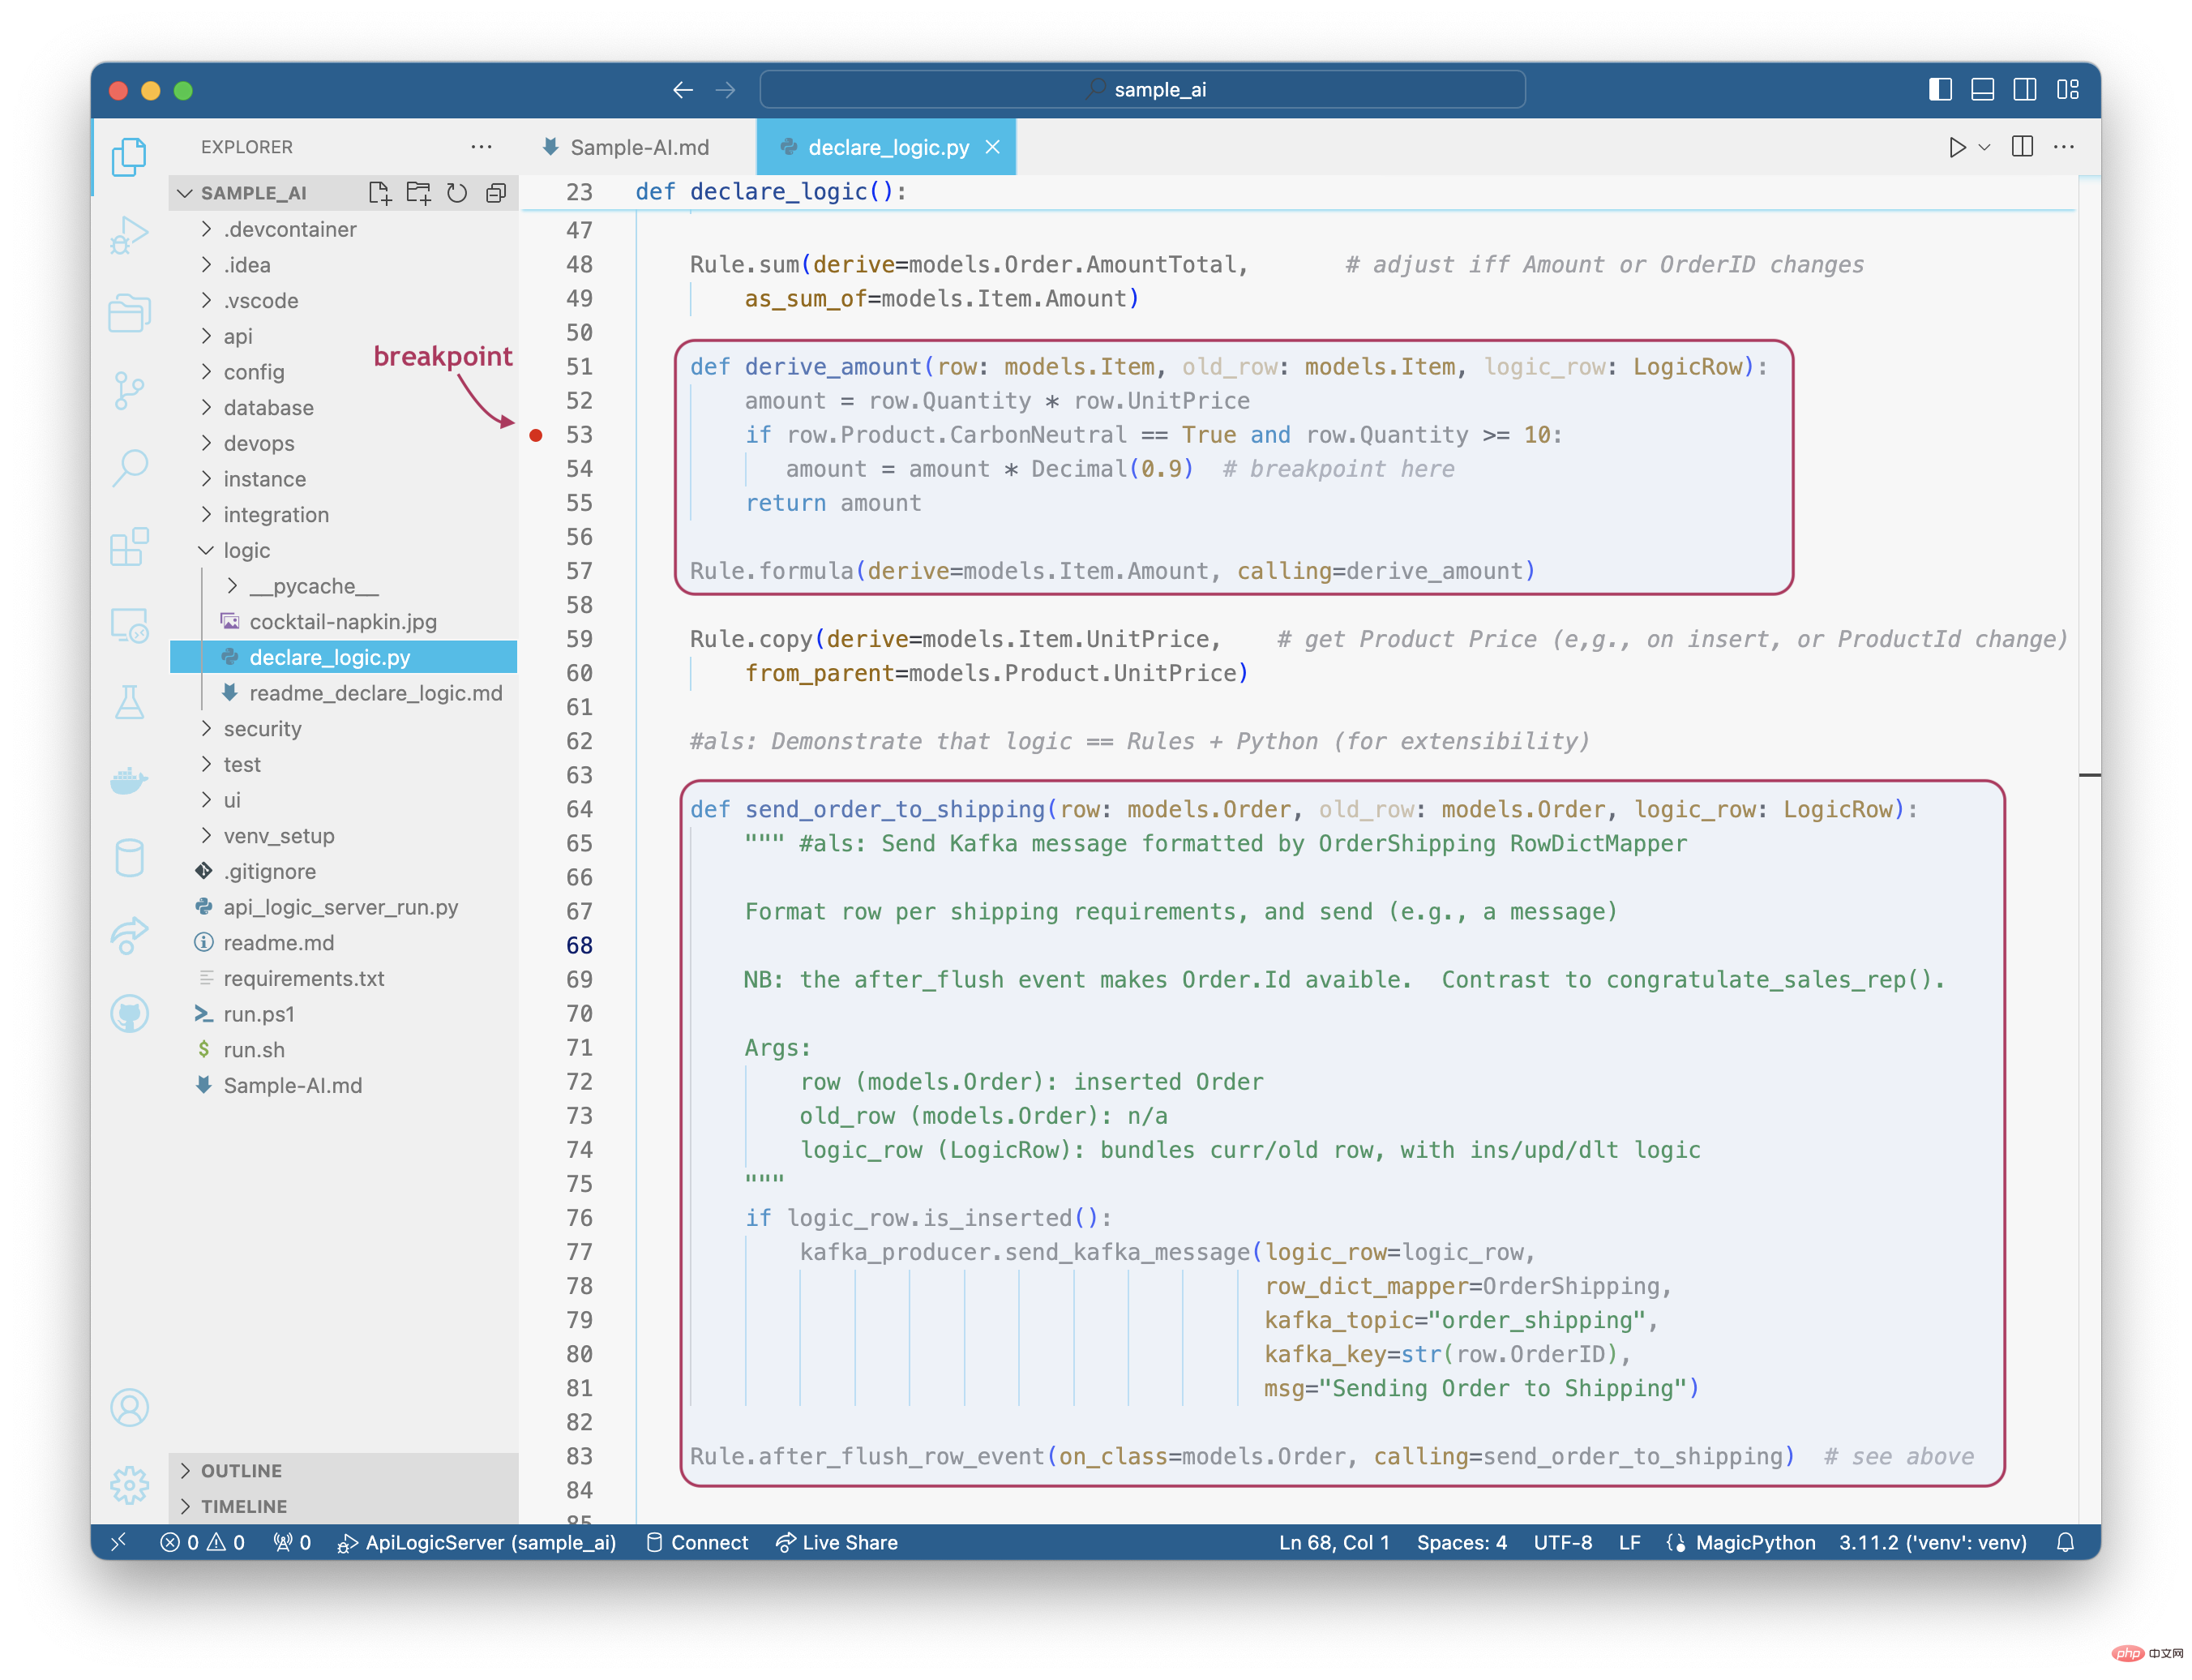The image size is (2192, 1680).
Task: Toggle the breakpoint on line 53
Action: (536, 434)
